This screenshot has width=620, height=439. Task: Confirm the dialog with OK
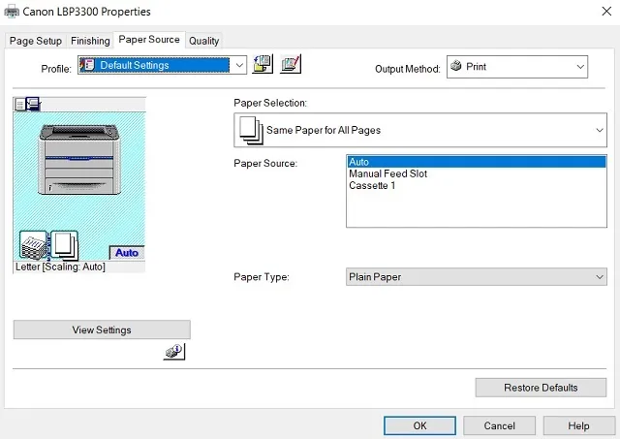pos(419,425)
